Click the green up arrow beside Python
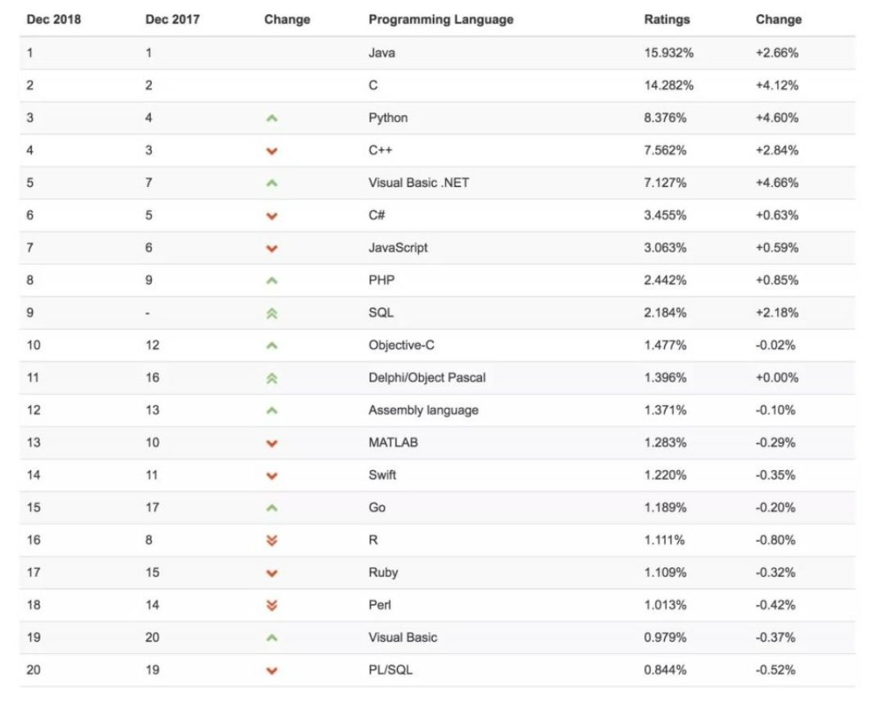The image size is (883, 709). pos(272,118)
